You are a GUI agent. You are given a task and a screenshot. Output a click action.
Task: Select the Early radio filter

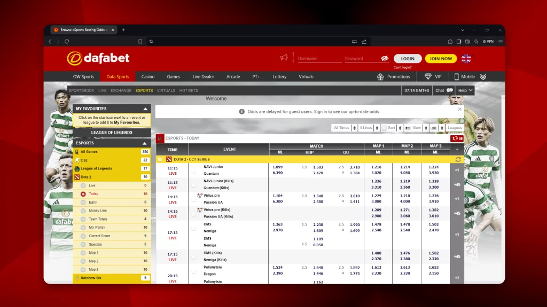83,202
